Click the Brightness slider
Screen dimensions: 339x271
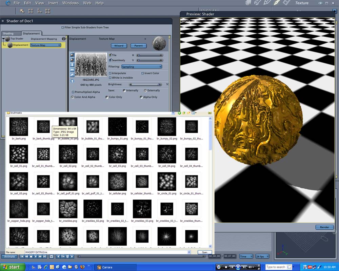coord(145,84)
